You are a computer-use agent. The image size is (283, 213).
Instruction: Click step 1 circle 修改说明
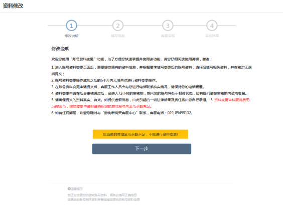(x=71, y=26)
